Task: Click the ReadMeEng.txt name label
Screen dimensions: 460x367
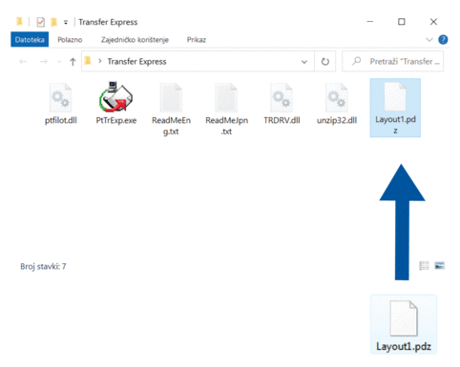Action: (x=171, y=126)
